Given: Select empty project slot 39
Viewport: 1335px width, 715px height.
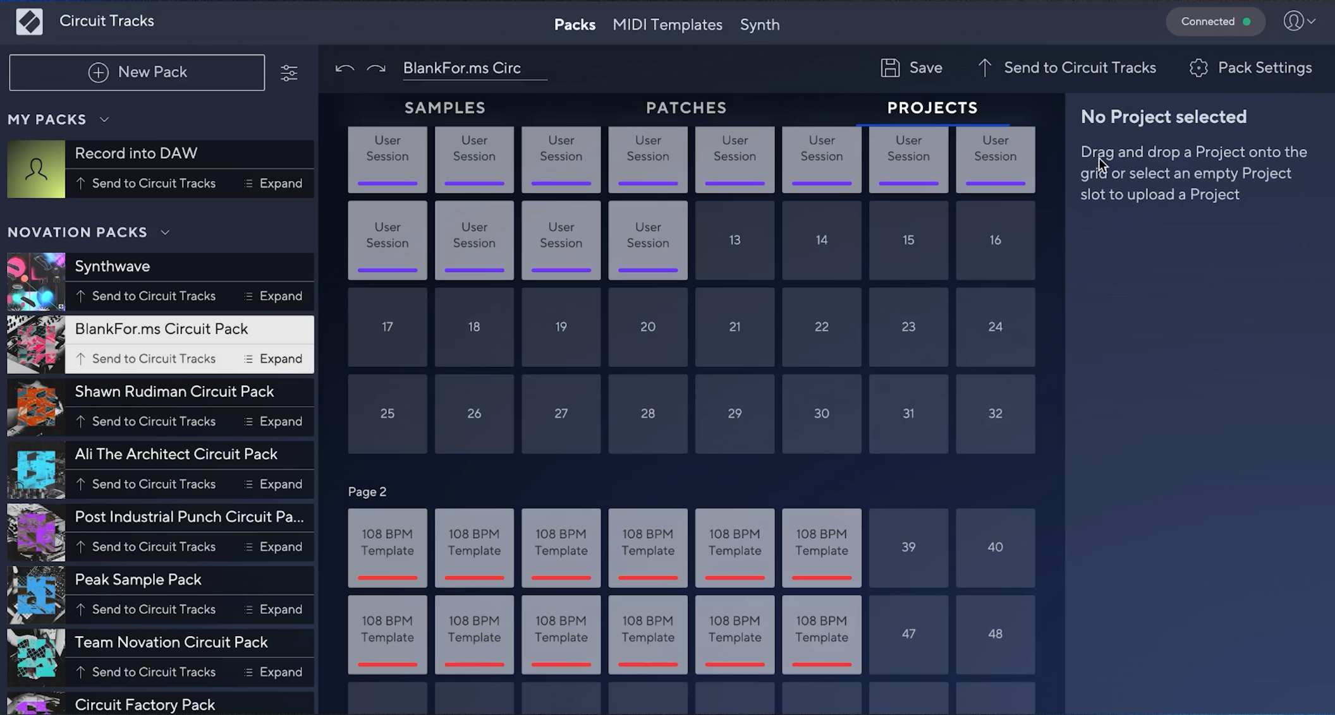Looking at the screenshot, I should point(908,548).
